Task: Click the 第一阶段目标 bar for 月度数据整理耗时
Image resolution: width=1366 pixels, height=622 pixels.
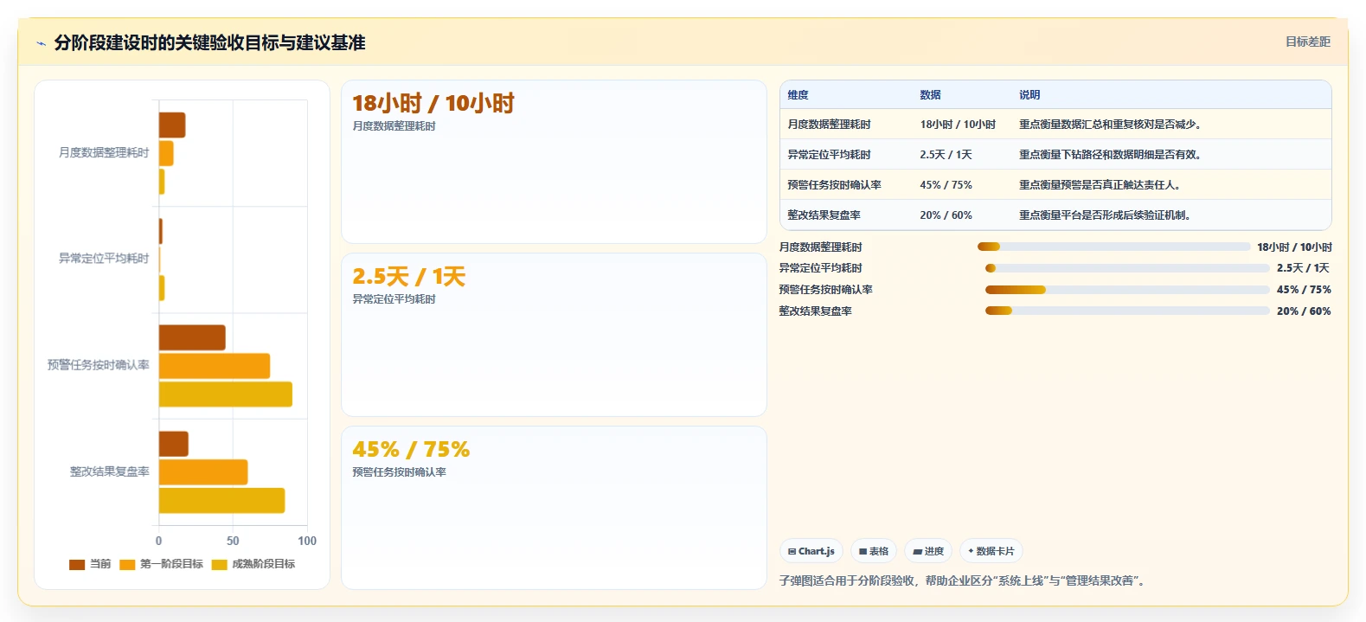Action: tap(166, 153)
